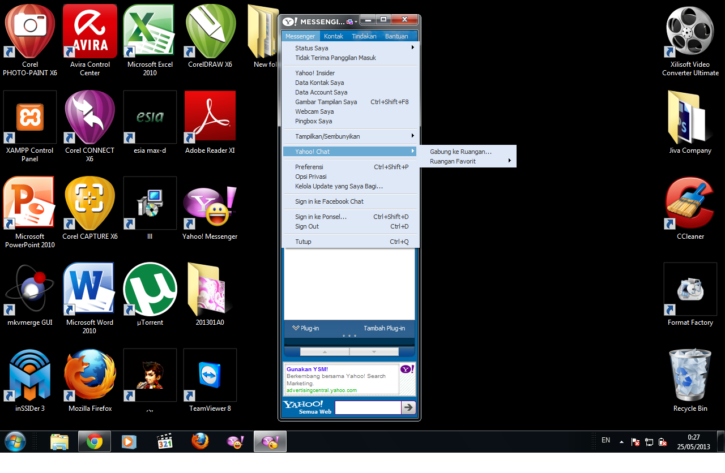Open Yahoo! Insider menu entry
725x473 pixels.
350,73
